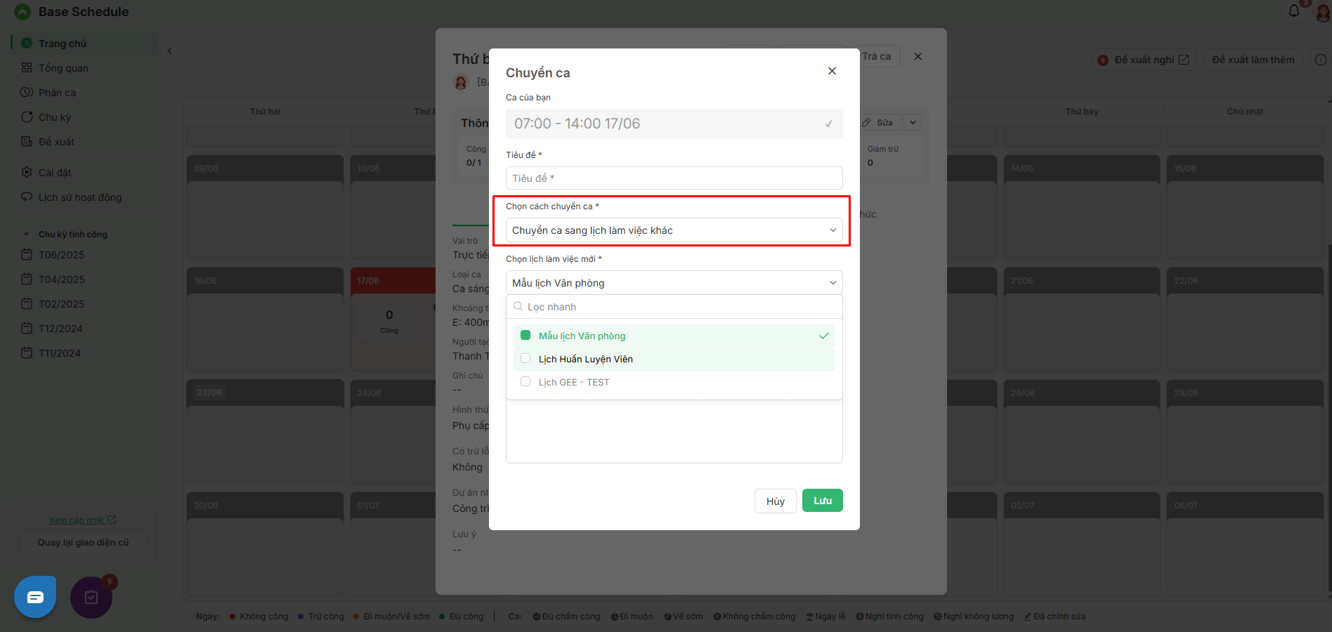Select T06/2025 timekeeping cycle
1332x632 pixels.
[61, 255]
